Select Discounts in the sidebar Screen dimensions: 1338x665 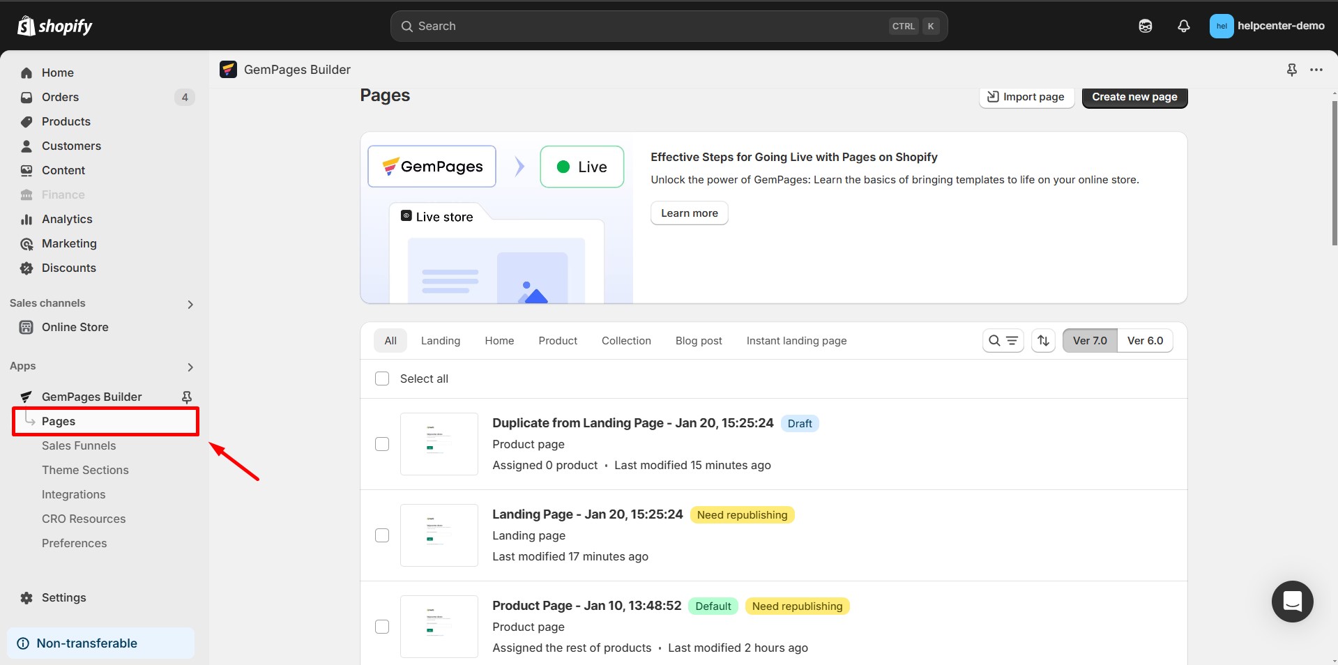[x=68, y=268]
